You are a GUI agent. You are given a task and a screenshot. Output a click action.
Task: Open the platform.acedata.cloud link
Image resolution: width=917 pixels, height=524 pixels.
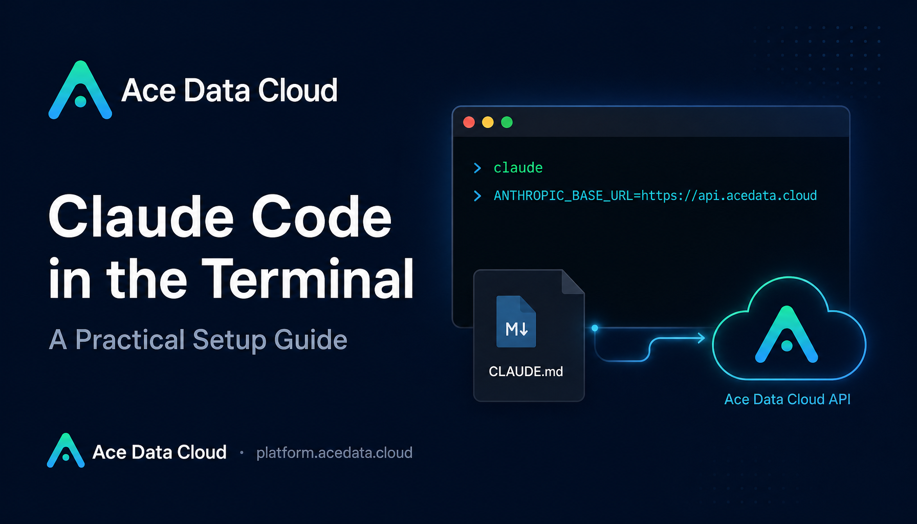coord(334,453)
